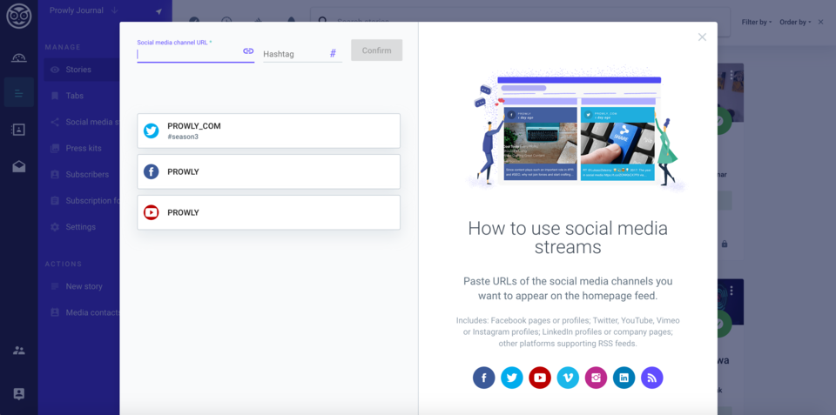Click the Twitter icon of PROWLY_COM channel
The height and width of the screenshot is (415, 836).
tap(152, 131)
